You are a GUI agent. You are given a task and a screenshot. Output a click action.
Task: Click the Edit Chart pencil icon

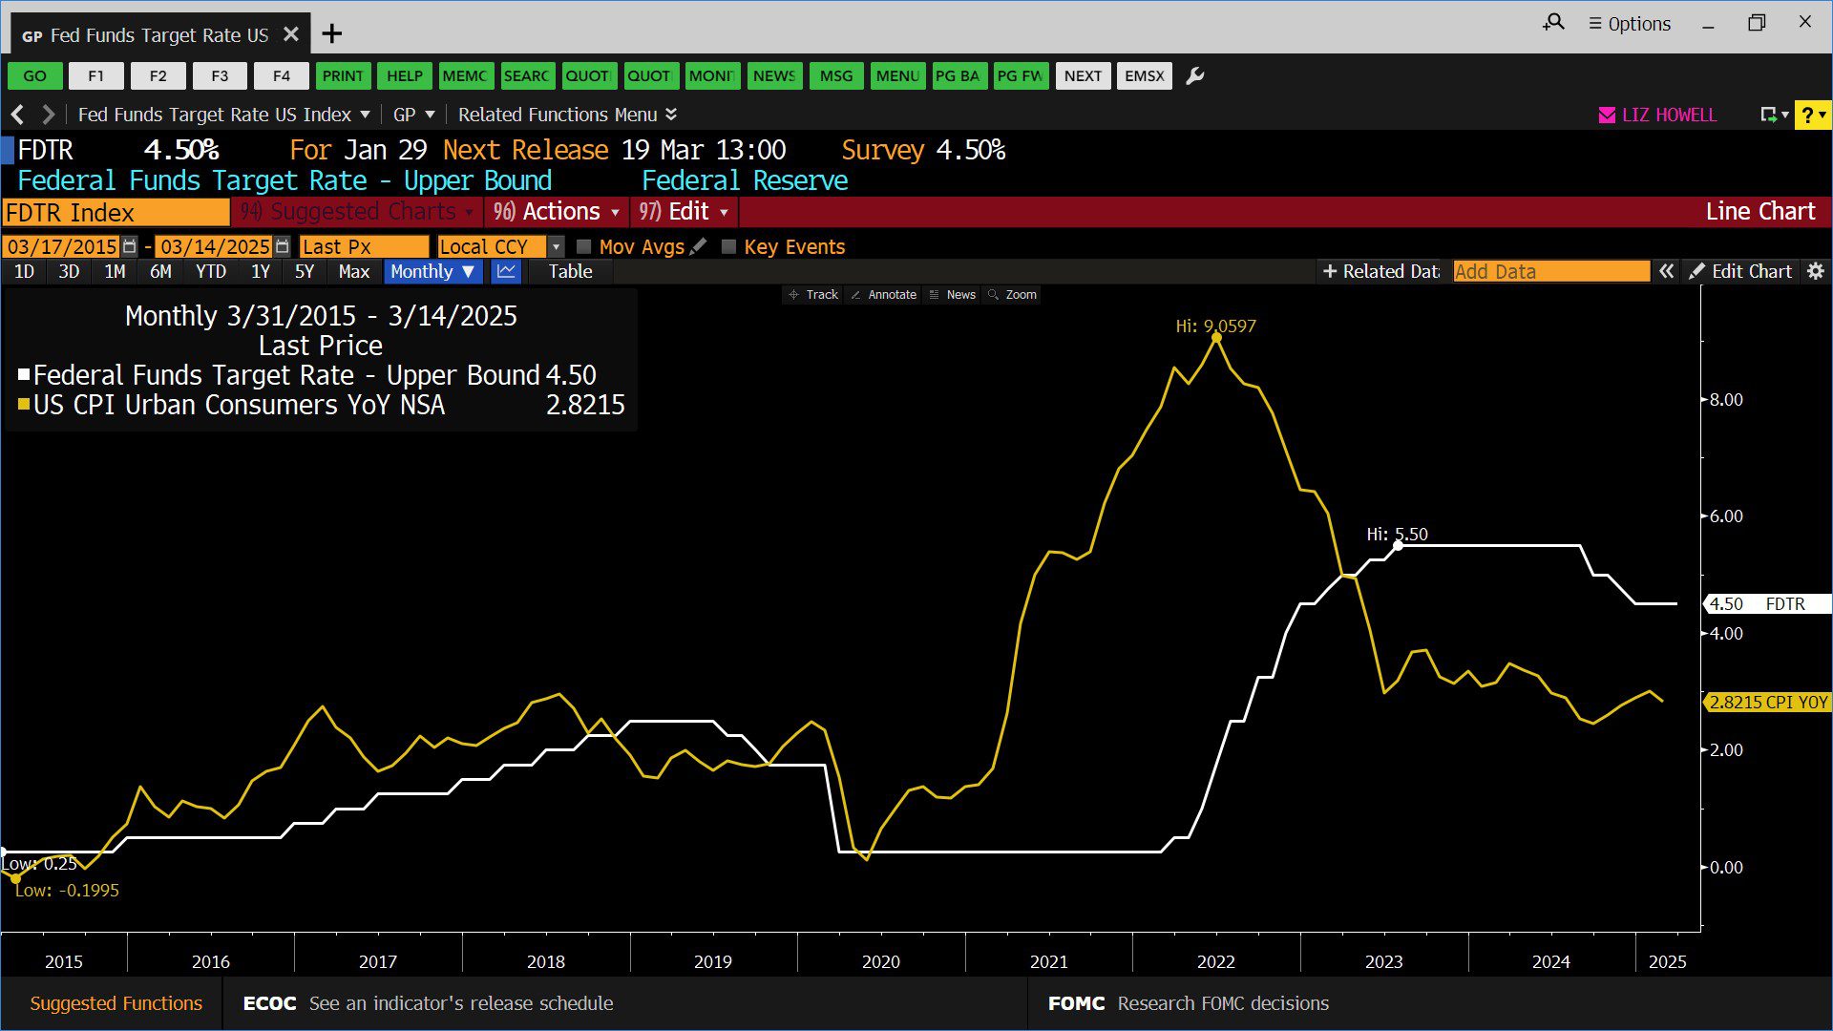tap(1696, 272)
